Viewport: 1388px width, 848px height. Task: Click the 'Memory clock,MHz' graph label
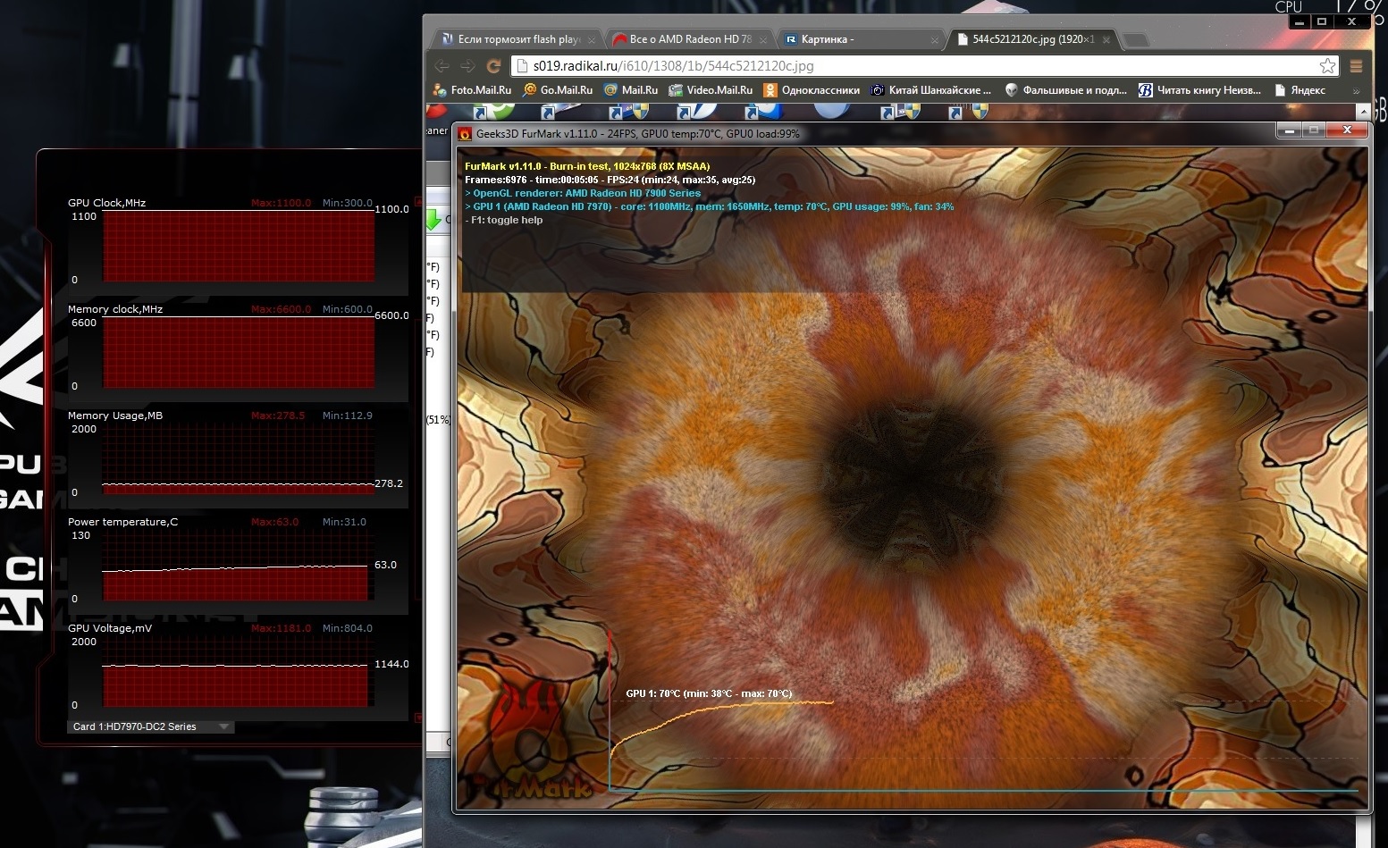(x=115, y=309)
